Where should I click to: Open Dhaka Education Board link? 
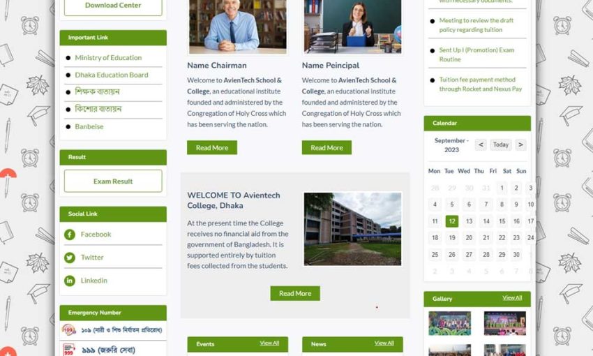(112, 75)
